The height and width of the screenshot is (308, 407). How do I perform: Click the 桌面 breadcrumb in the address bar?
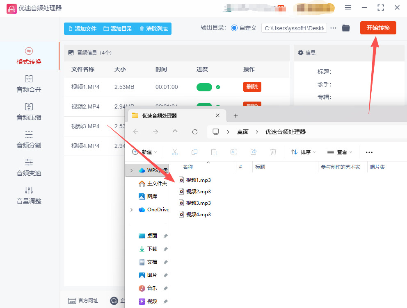coord(243,132)
